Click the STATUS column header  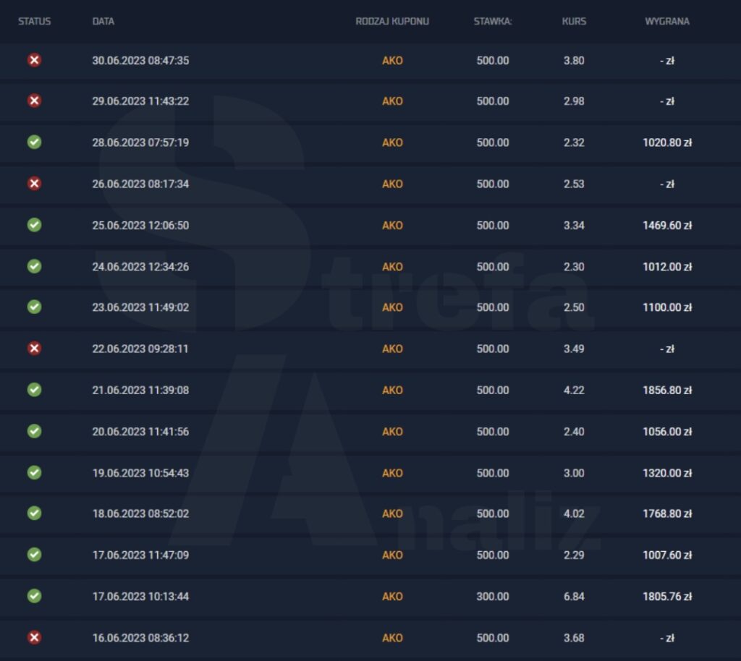pyautogui.click(x=35, y=21)
